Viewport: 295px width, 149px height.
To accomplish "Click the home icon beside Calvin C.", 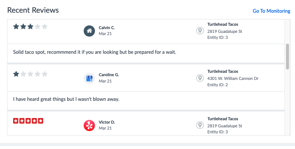I will tap(89, 31).
